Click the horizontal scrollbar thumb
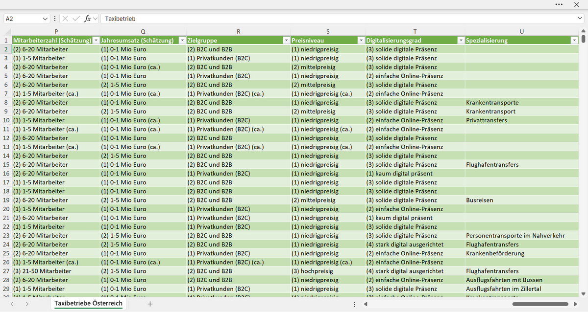This screenshot has width=588, height=312. coord(540,304)
